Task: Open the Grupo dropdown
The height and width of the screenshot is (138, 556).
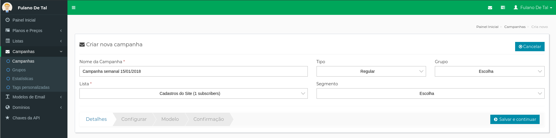Action: [x=489, y=71]
